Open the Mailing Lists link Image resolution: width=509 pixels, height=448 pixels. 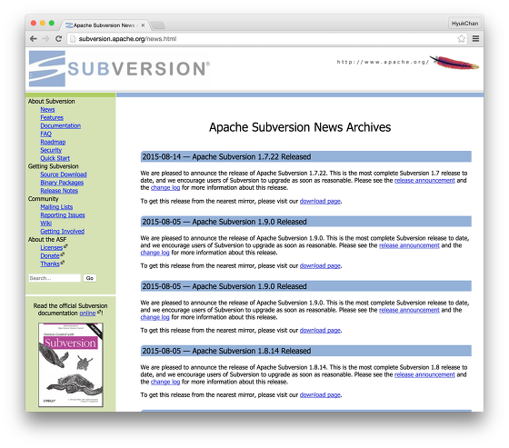click(56, 207)
